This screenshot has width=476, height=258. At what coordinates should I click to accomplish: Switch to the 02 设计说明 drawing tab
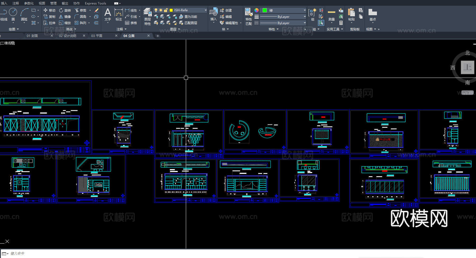click(x=67, y=36)
